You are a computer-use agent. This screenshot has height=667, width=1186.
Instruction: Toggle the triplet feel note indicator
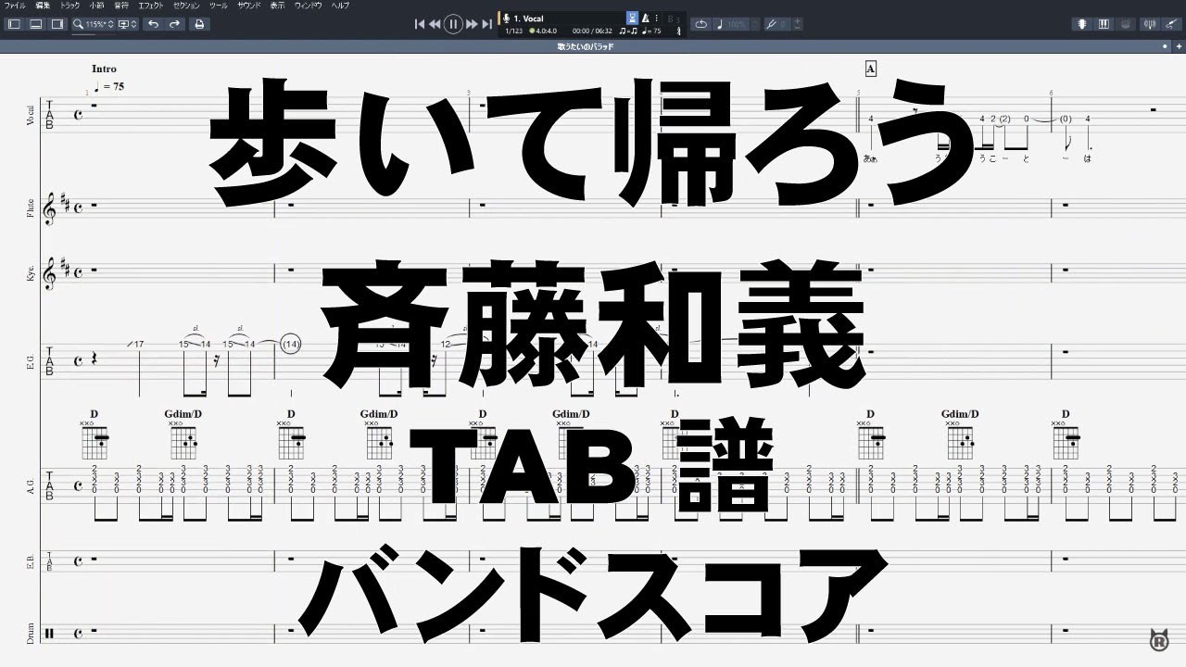pos(628,31)
